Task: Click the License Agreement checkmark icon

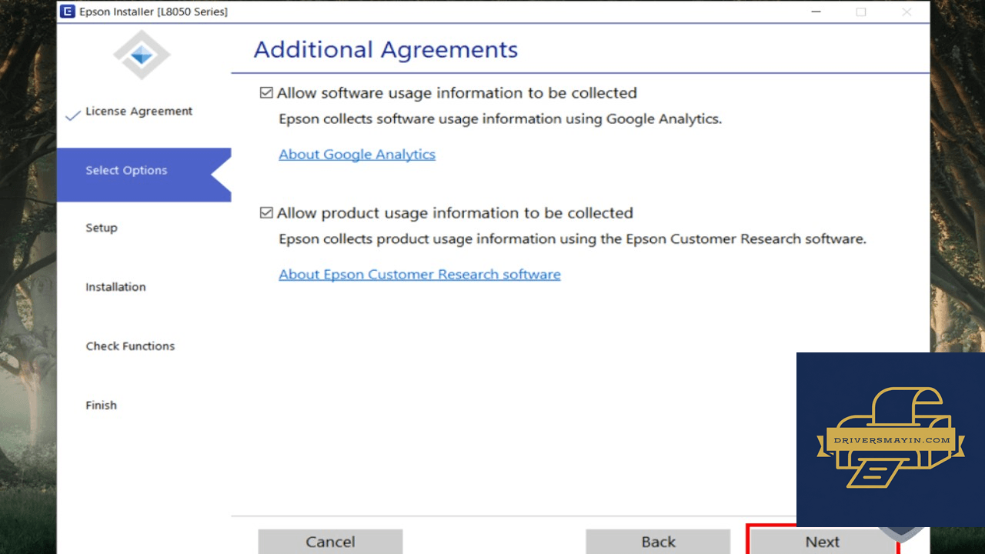Action: tap(73, 115)
